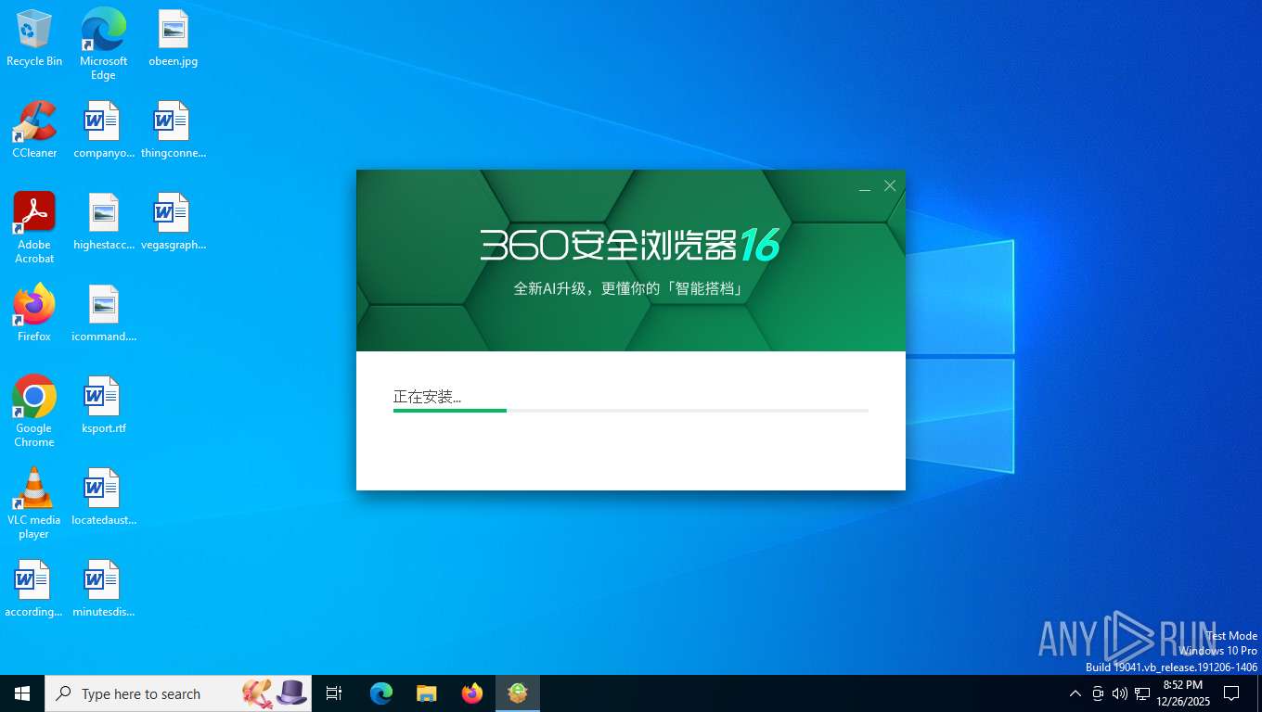Open the Recycle Bin desktop icon
The image size is (1262, 712).
click(34, 38)
